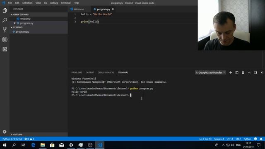Screen dimensions: 265x149
Task: Open the Selection menu
Action: 27,3
